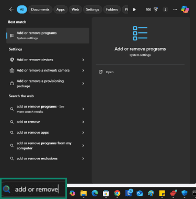Click magnifier icon beside add or remove apps
The height and width of the screenshot is (199, 196).
pos(12,133)
